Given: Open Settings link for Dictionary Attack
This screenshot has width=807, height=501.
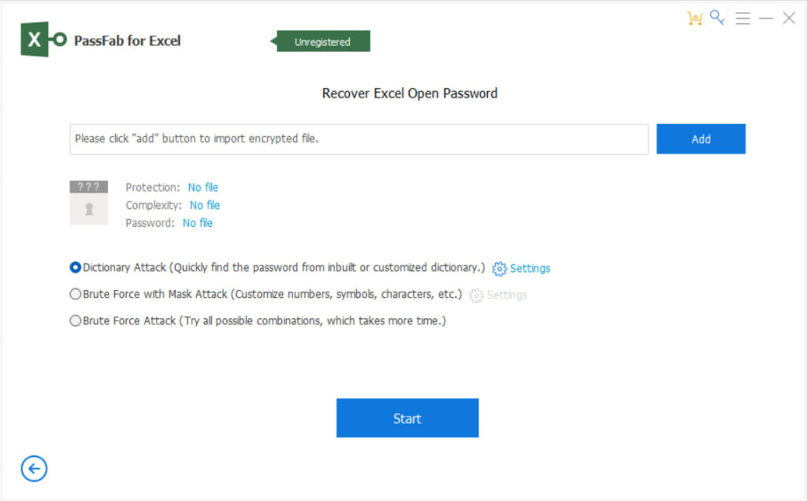Looking at the screenshot, I should [x=530, y=269].
